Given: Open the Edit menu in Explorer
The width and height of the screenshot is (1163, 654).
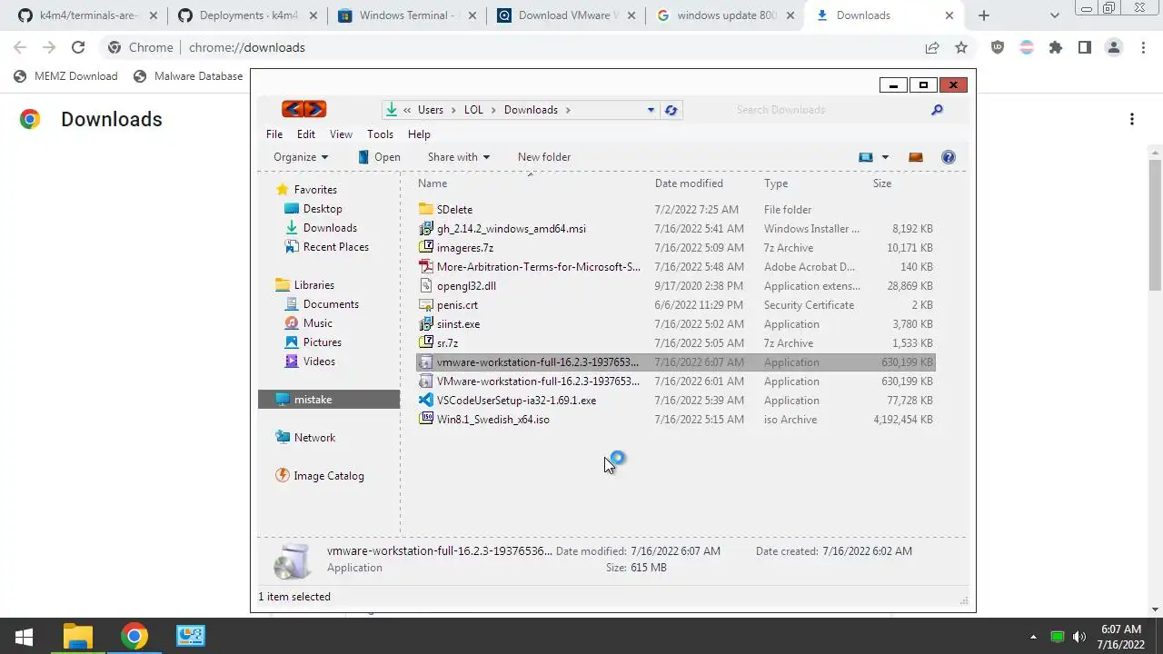Looking at the screenshot, I should click(x=306, y=134).
